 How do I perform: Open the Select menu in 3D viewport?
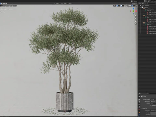[7, 6]
